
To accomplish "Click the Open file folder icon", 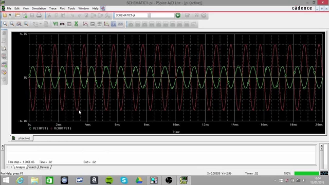I will click(18, 15).
